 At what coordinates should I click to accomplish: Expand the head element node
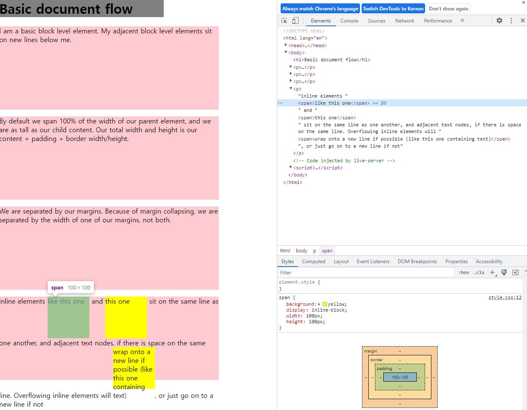286,45
